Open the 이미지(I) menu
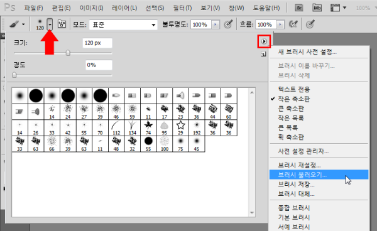 91,8
